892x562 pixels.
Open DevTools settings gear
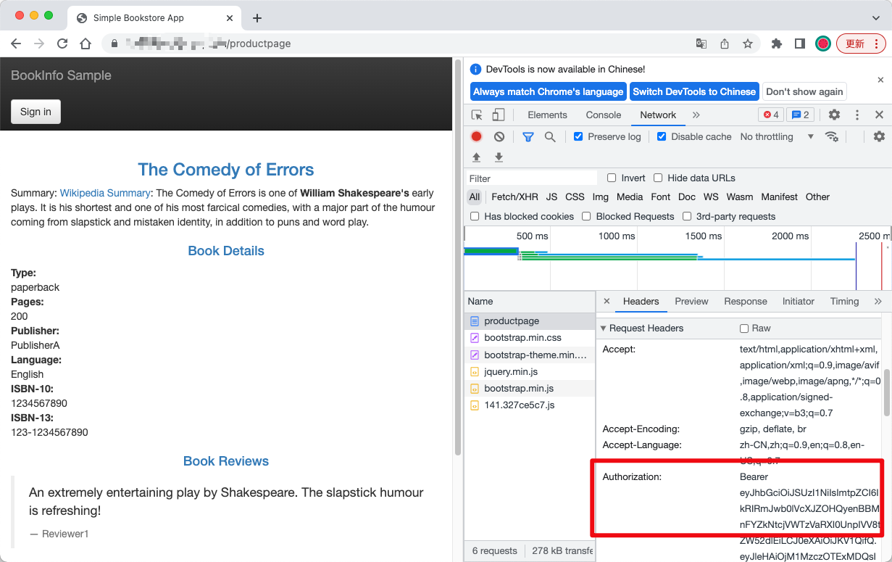(834, 115)
